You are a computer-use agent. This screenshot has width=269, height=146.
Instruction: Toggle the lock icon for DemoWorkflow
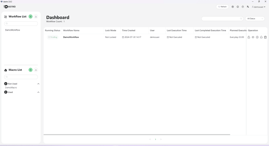click(x=249, y=37)
